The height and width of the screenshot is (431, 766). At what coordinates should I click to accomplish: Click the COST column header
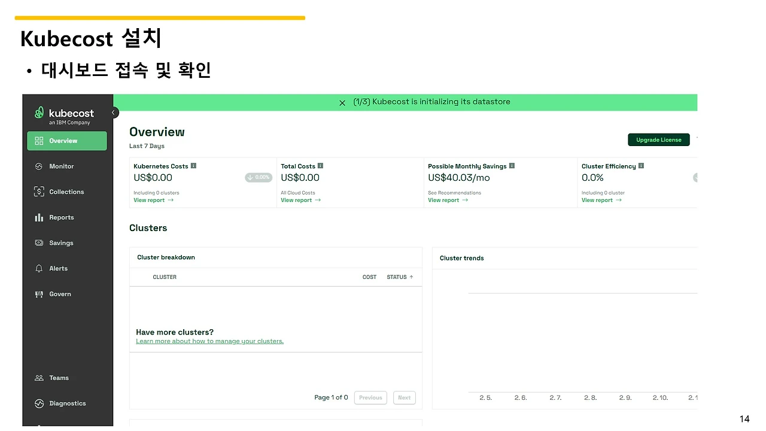pos(369,277)
